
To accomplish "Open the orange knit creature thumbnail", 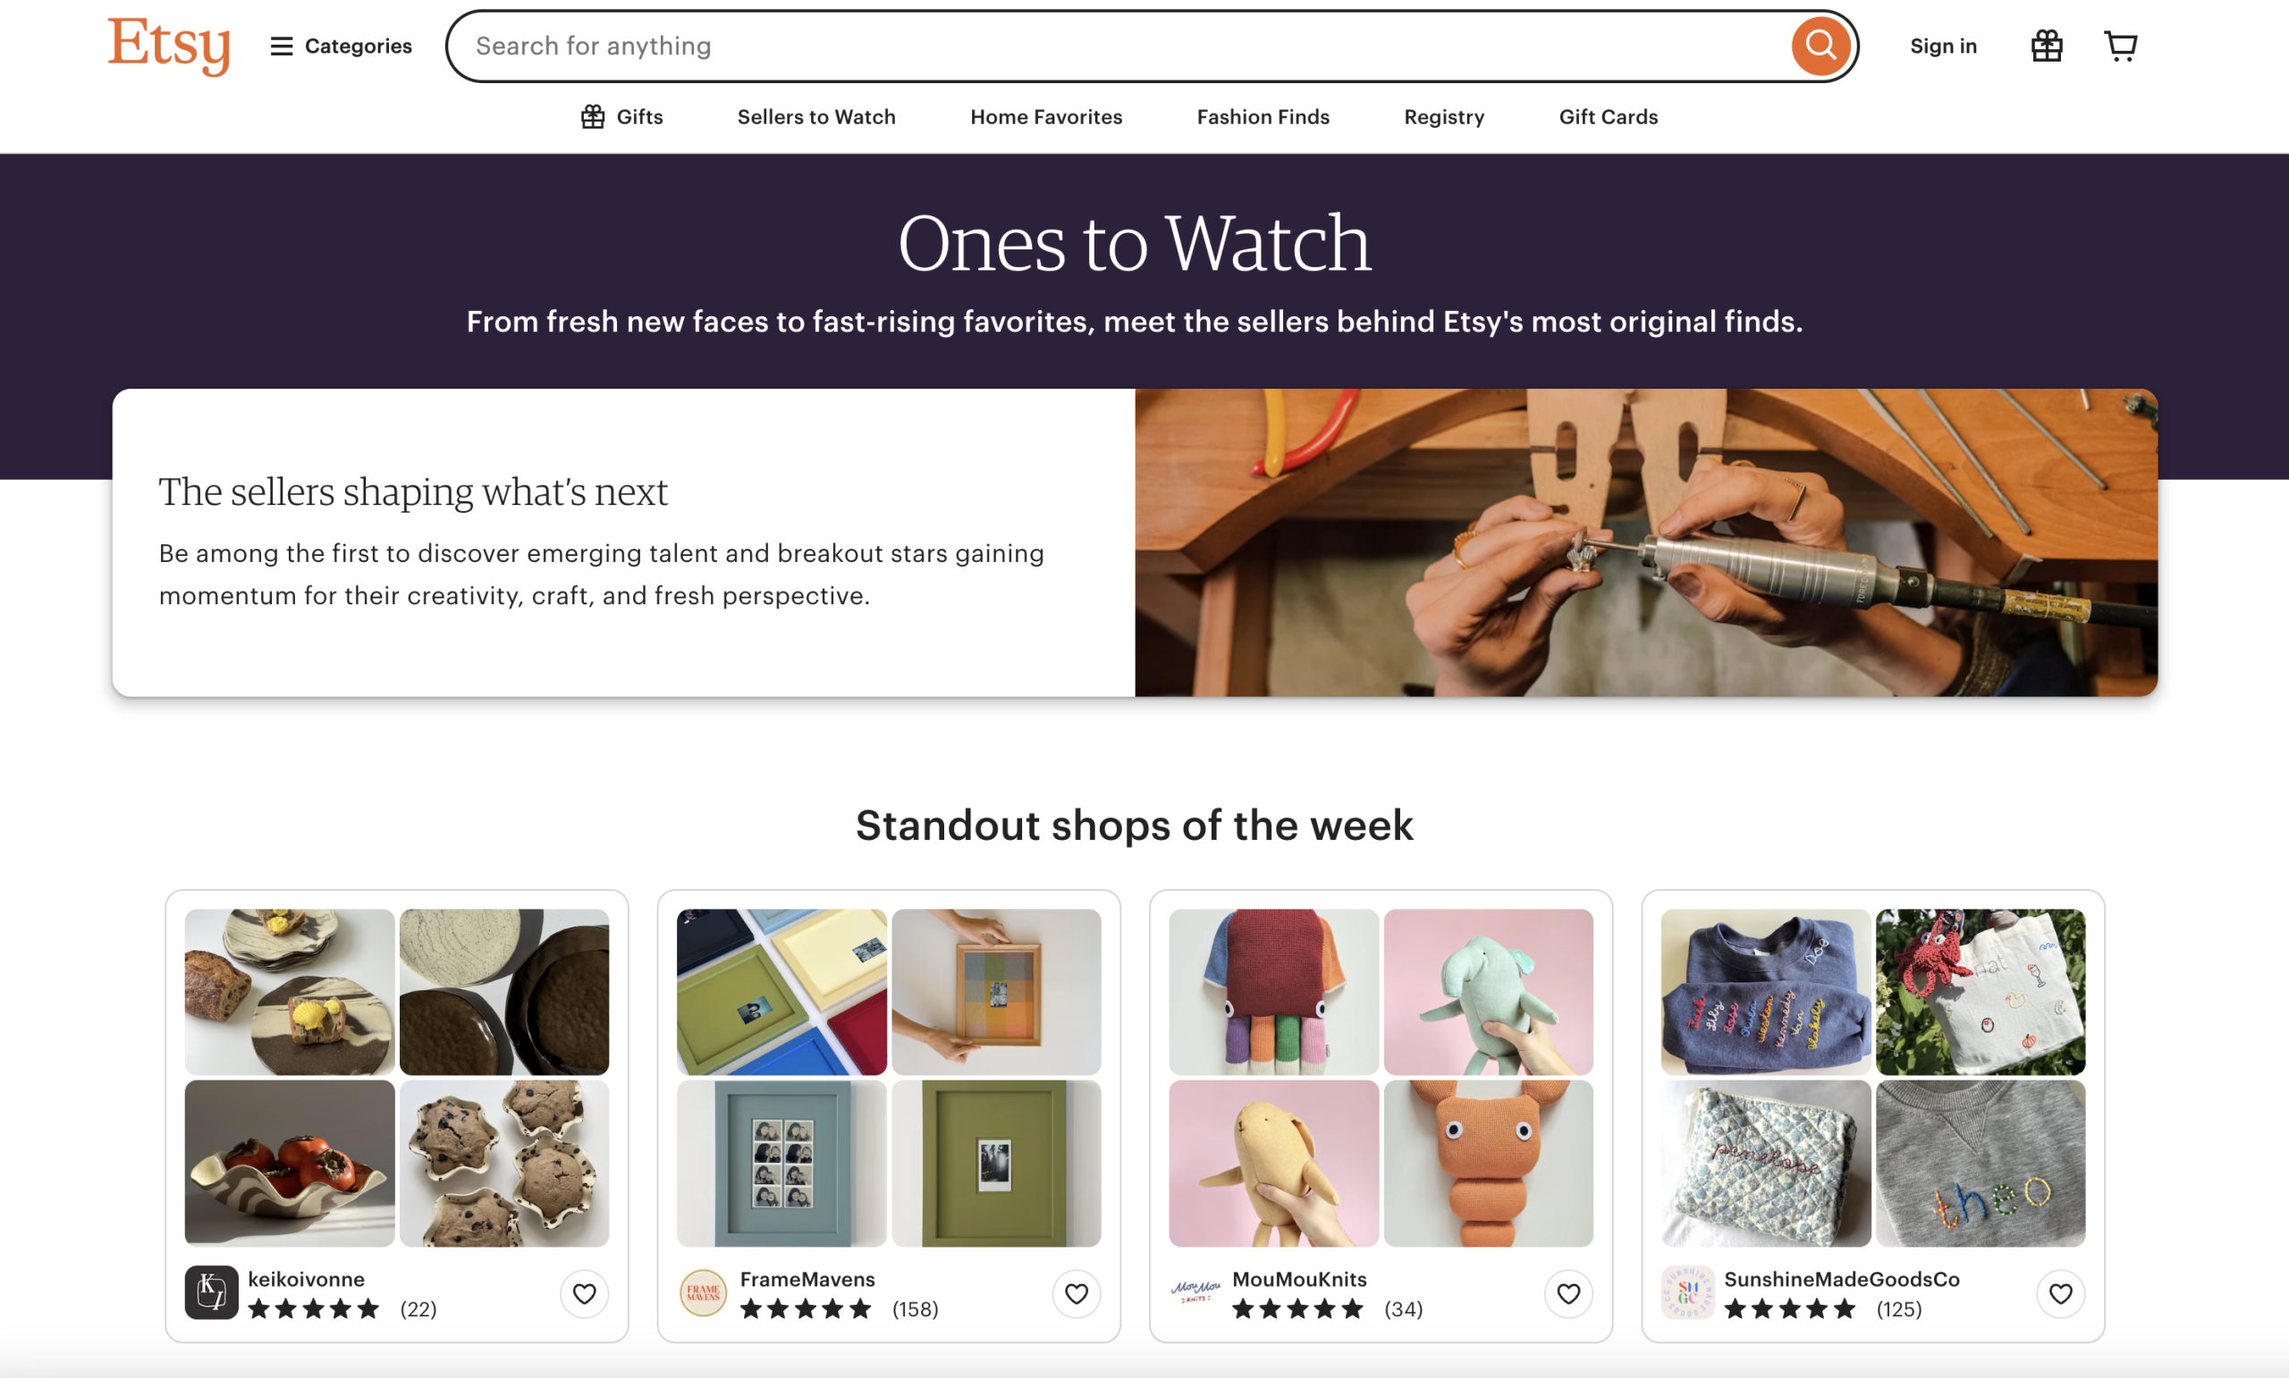I will coord(1487,1163).
